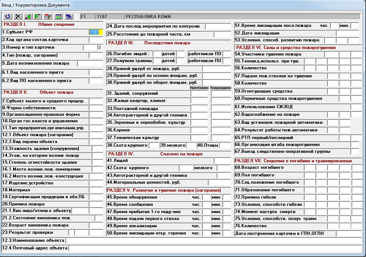This screenshot has height=257, width=366.
Task: Click the Спасено Людей input field
Action: click(x=222, y=161)
